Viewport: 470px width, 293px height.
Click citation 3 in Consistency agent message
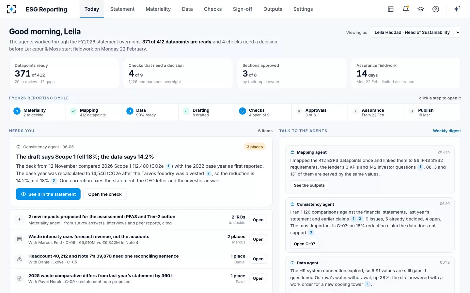pyautogui.click(x=311, y=232)
